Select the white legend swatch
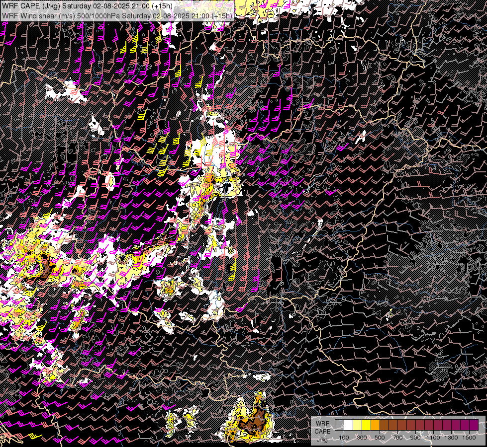This screenshot has height=447, width=487. [349, 425]
